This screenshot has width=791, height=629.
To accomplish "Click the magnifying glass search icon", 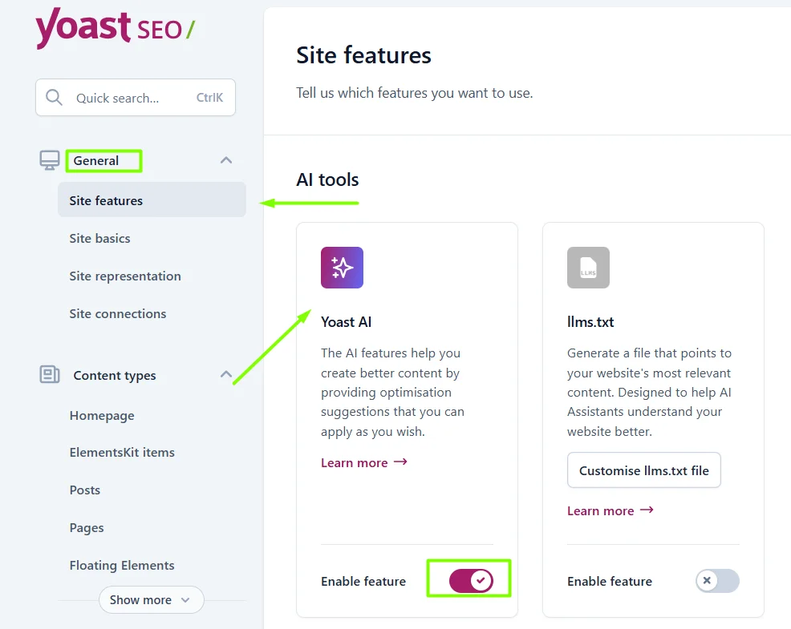I will click(54, 97).
